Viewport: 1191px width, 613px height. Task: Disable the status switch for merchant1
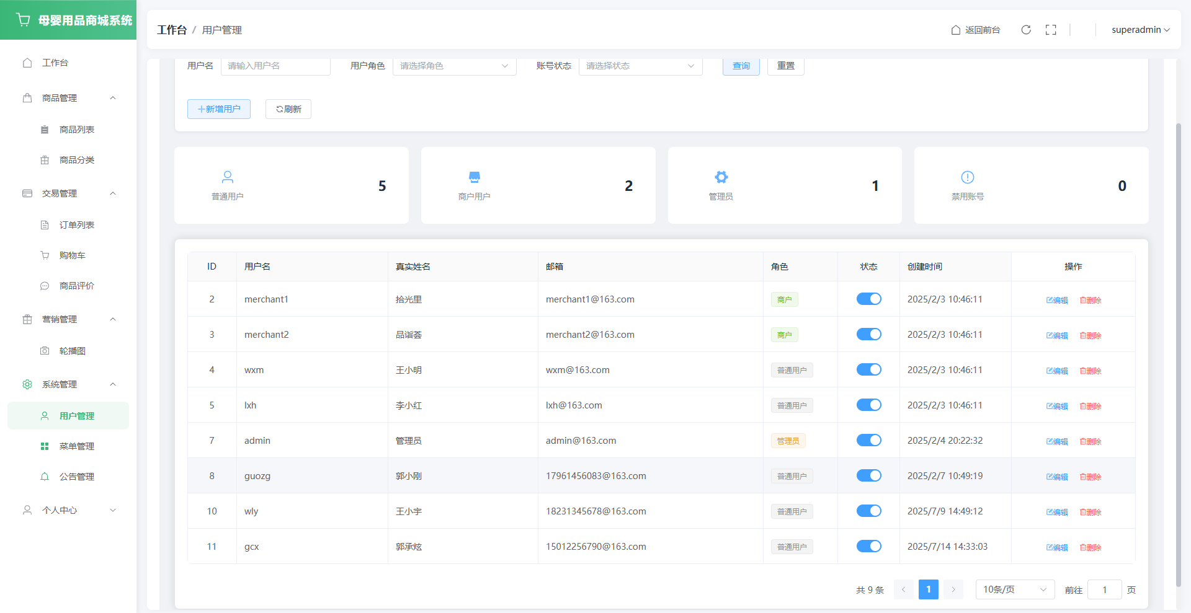click(868, 299)
